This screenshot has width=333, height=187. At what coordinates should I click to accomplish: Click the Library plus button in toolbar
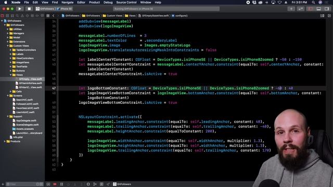(291, 9)
